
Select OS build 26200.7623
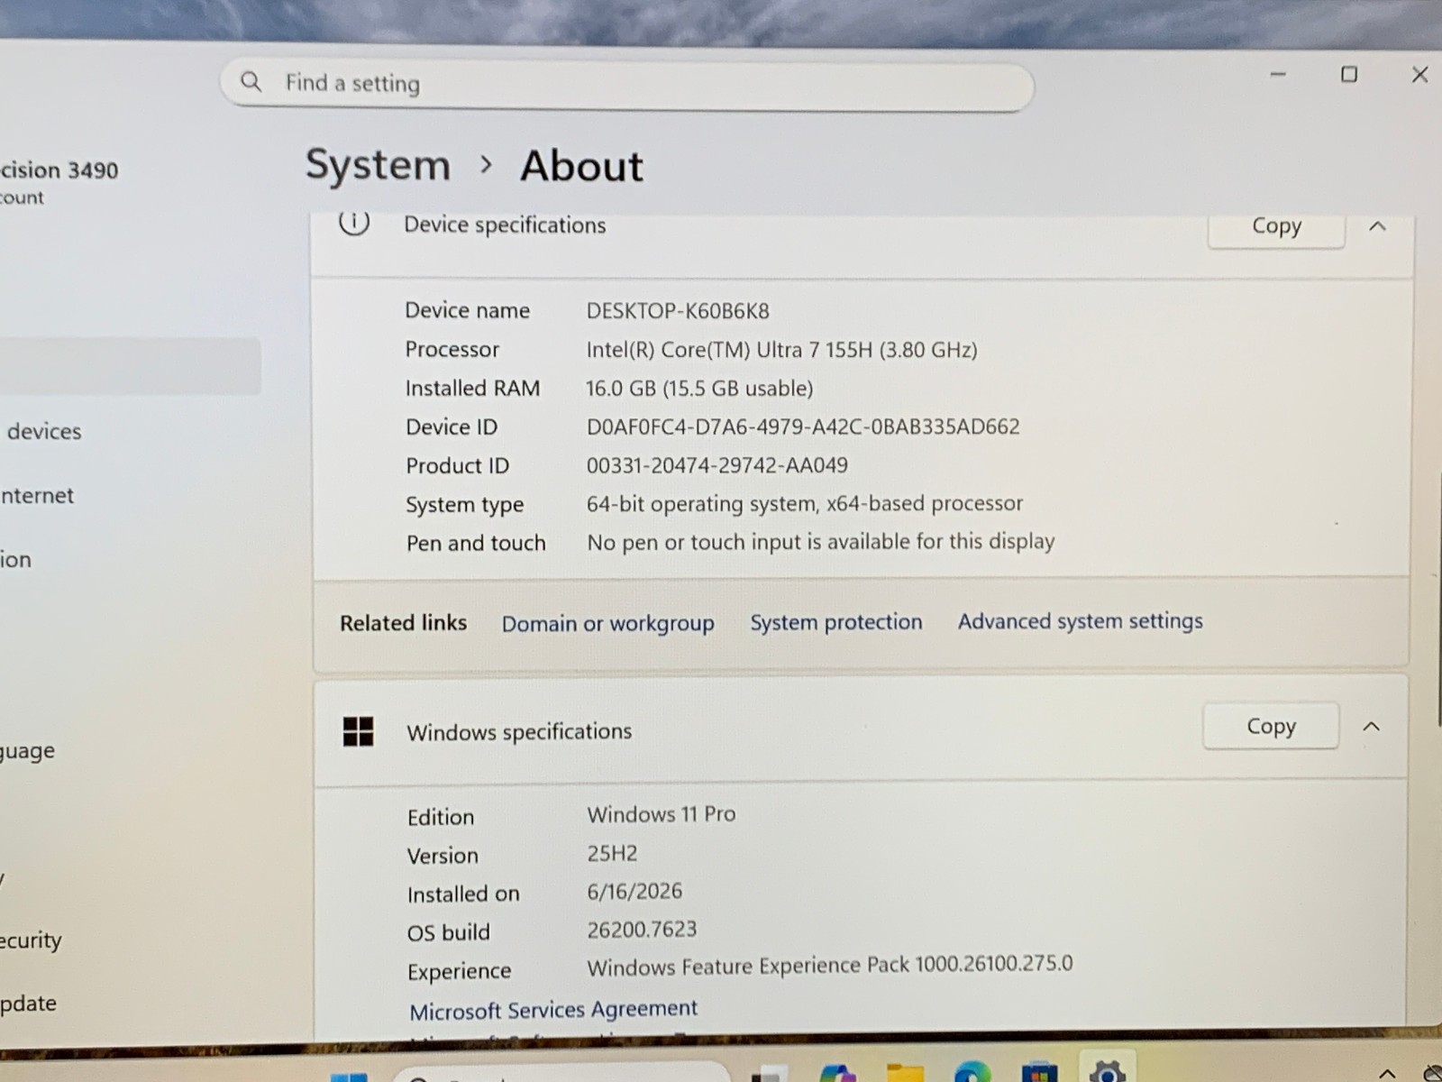642,930
